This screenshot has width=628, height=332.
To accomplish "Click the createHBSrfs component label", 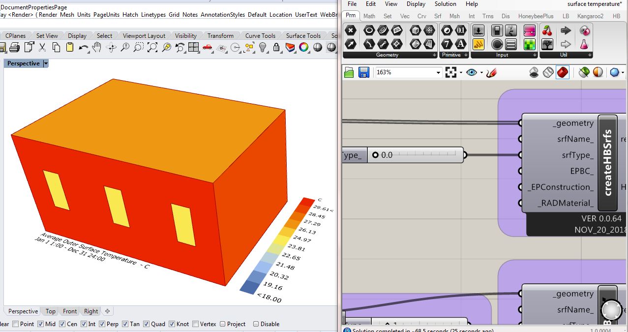I will point(607,163).
